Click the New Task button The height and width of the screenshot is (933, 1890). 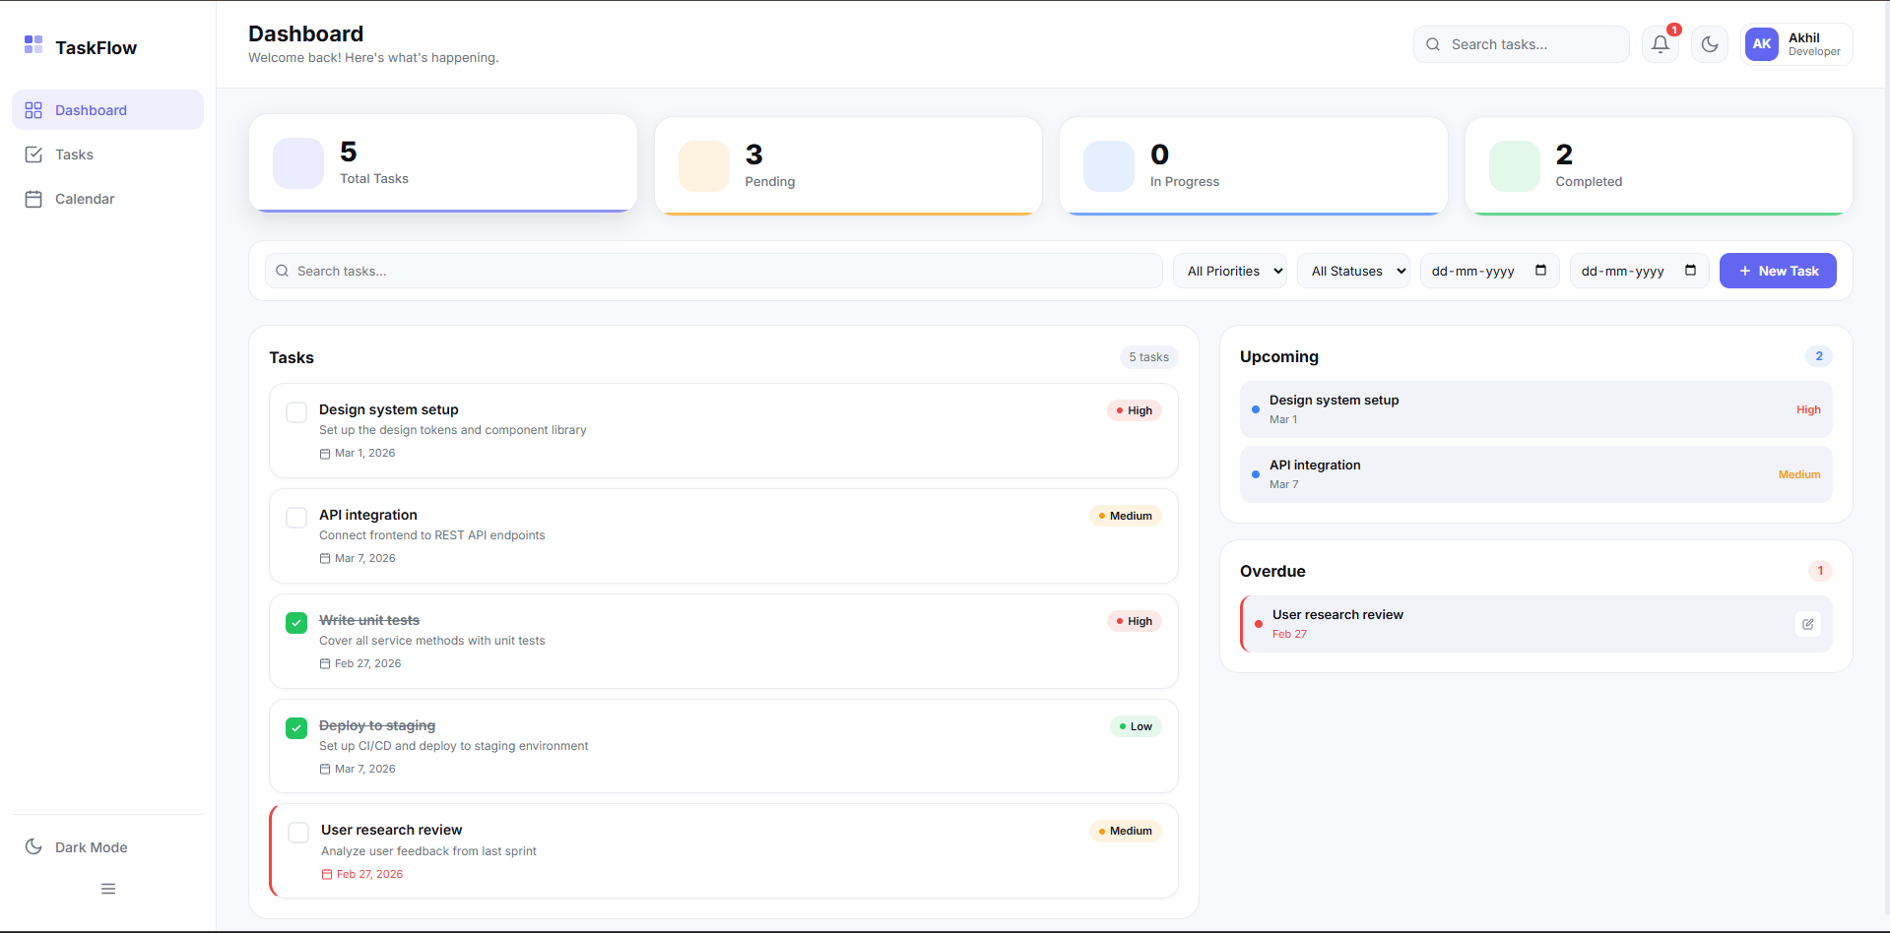1777,271
